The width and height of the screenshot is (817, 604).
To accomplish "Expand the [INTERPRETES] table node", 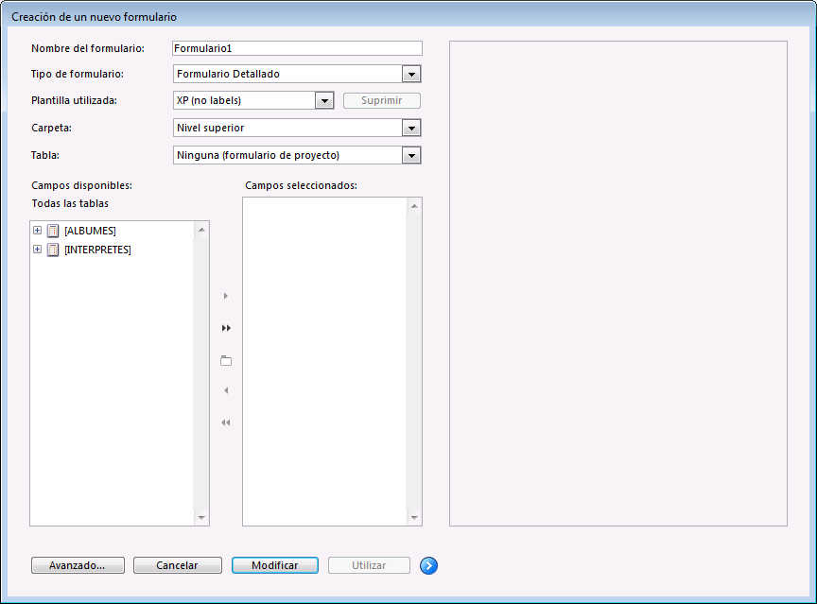I will (x=37, y=250).
